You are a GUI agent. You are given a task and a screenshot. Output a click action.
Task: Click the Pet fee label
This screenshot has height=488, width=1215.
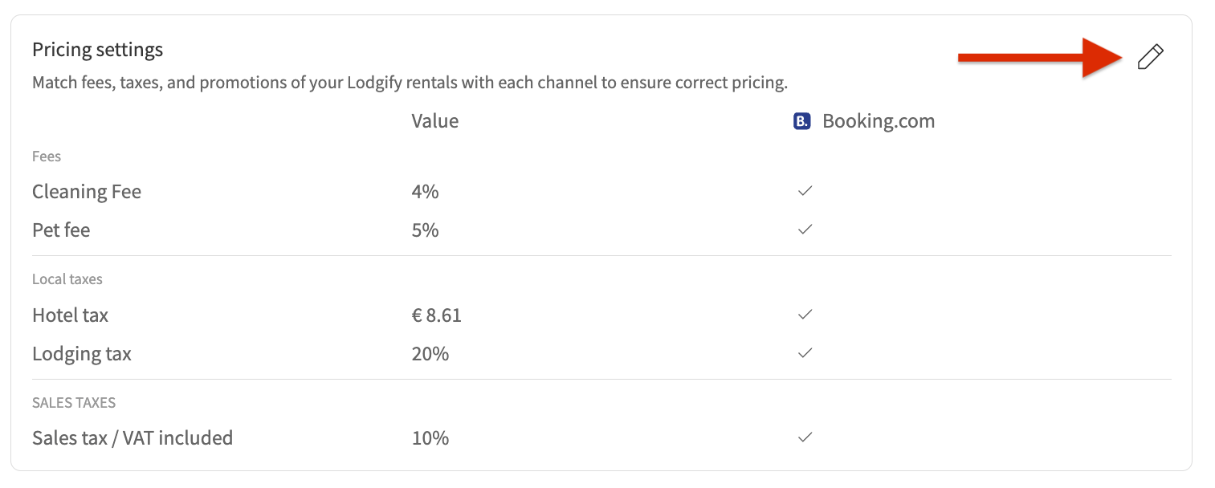(61, 230)
